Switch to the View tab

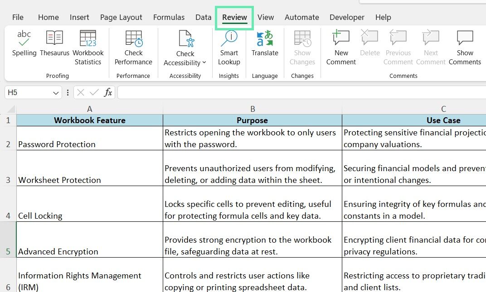(x=266, y=17)
